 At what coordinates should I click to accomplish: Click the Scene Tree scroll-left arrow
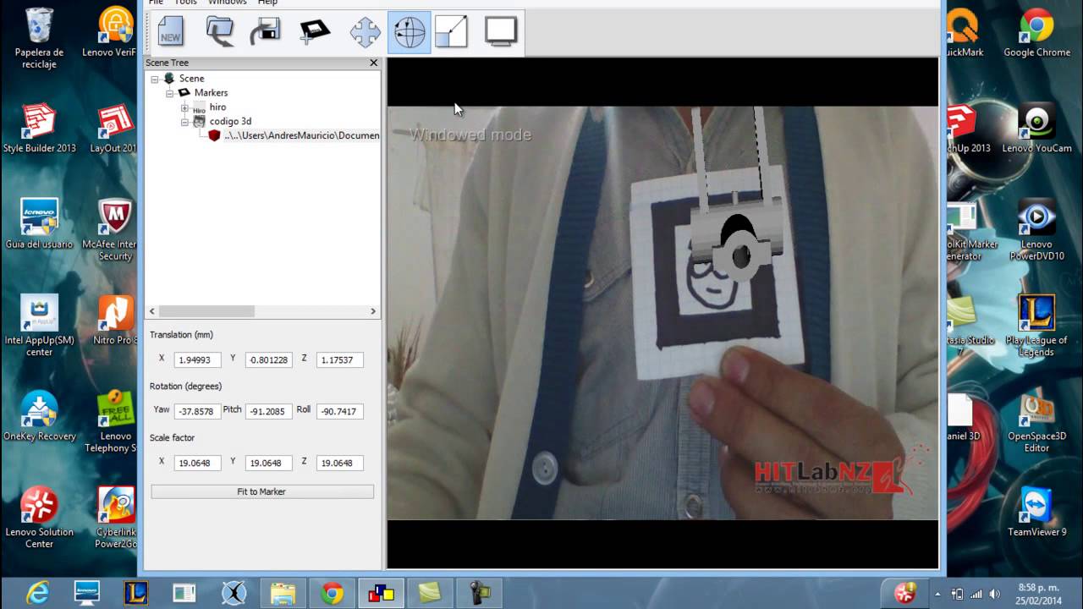coord(152,311)
